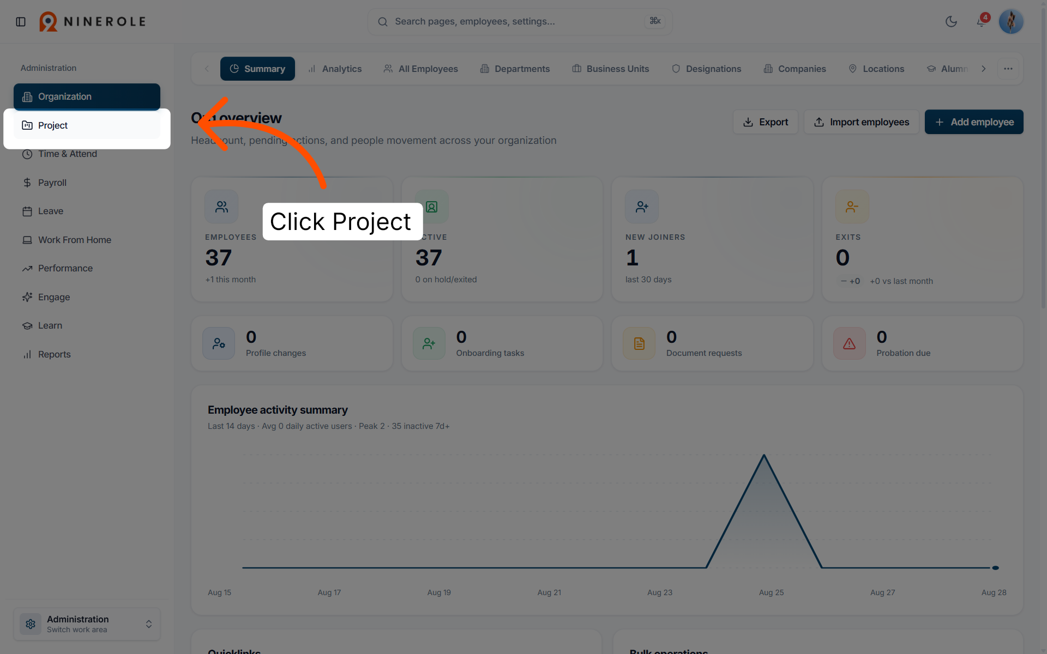Open the Engage section
The width and height of the screenshot is (1047, 654).
click(x=87, y=297)
